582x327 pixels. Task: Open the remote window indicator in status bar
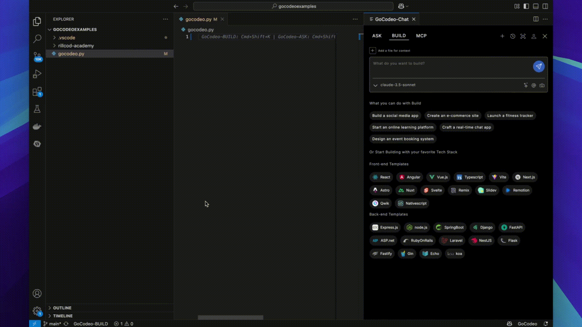tap(35, 324)
